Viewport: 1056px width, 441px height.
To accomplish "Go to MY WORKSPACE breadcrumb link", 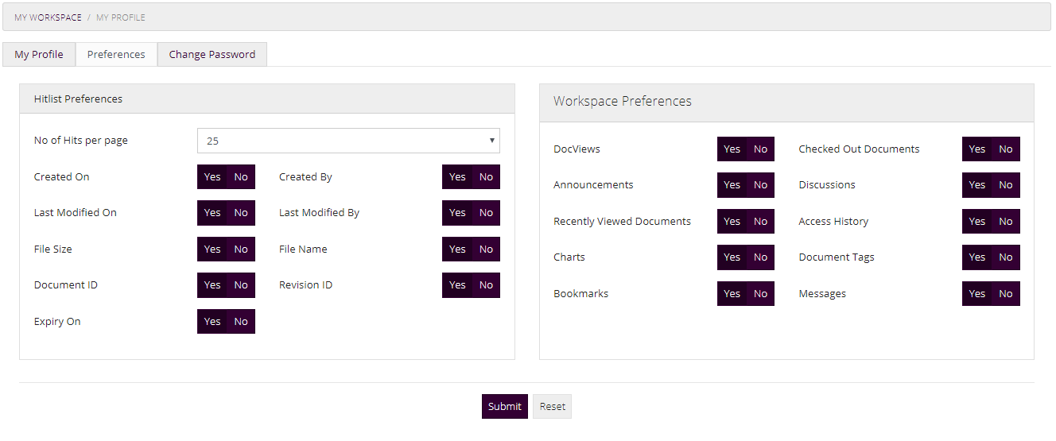I will pyautogui.click(x=48, y=17).
